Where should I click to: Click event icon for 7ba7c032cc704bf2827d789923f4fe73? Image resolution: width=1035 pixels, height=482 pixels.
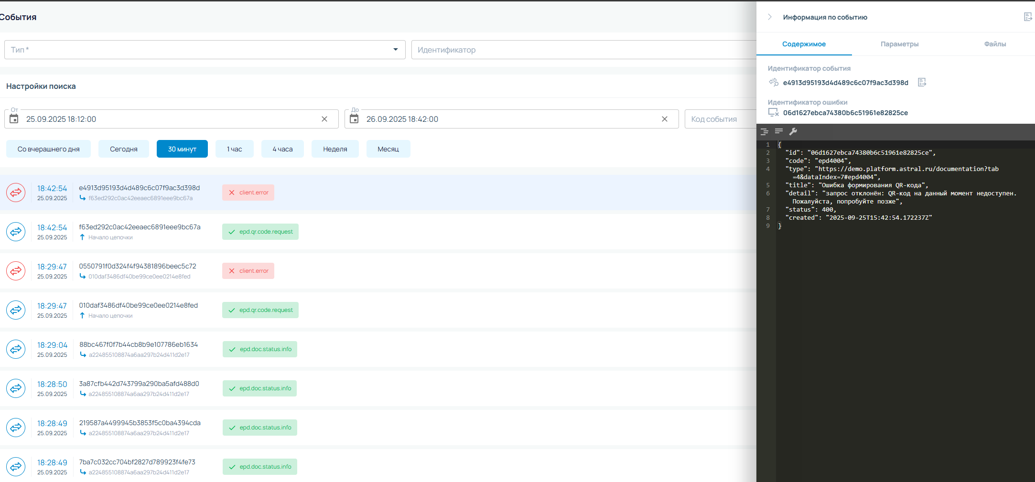pyautogui.click(x=16, y=467)
